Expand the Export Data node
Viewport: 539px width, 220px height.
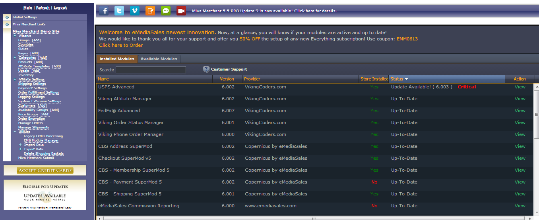click(x=20, y=149)
